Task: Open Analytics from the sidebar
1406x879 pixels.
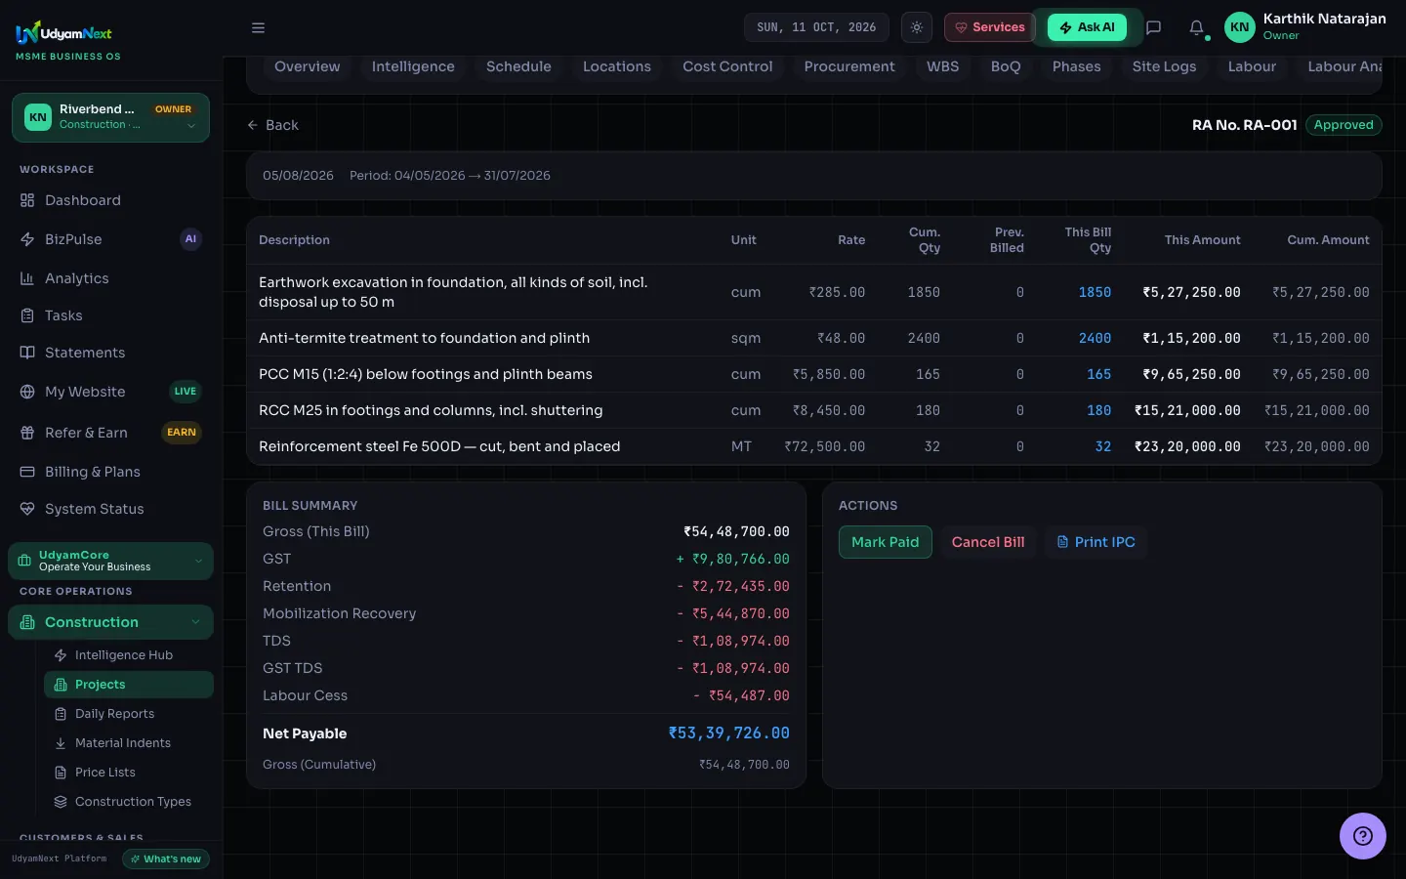Action: point(110,278)
